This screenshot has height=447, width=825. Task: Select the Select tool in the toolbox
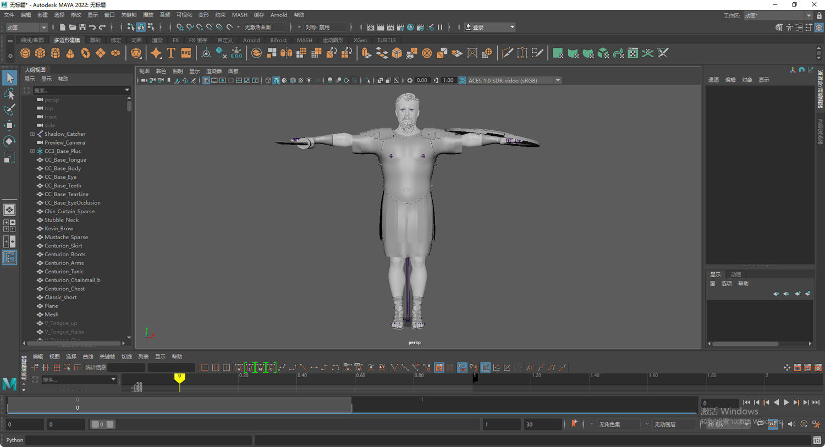click(9, 78)
